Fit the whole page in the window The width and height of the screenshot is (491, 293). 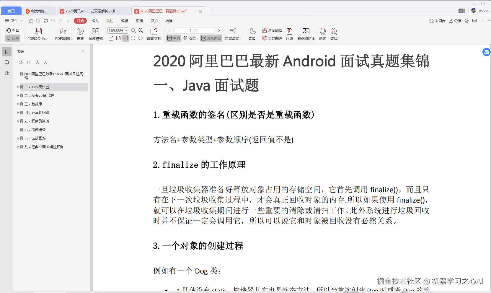118,38
